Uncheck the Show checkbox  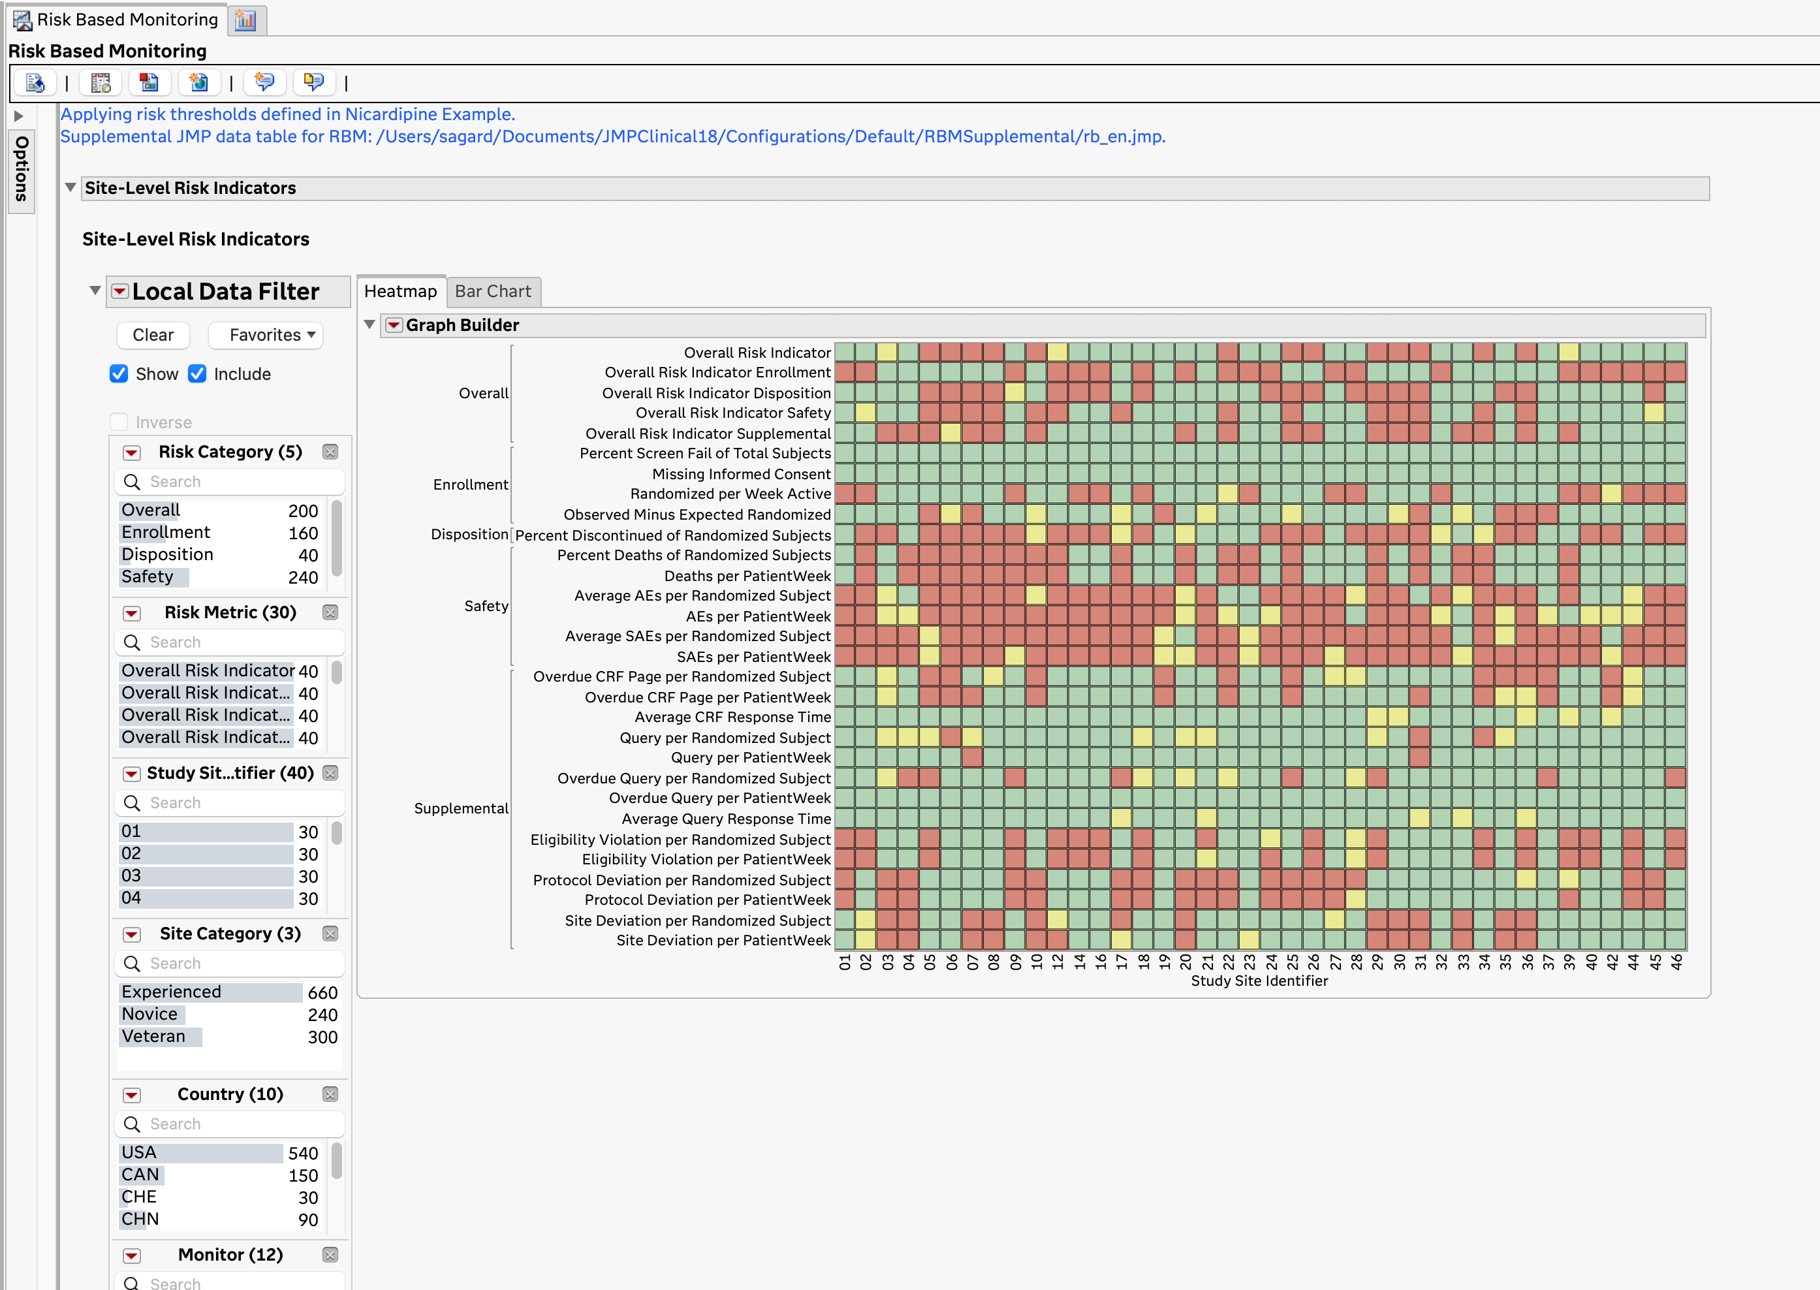(x=119, y=374)
